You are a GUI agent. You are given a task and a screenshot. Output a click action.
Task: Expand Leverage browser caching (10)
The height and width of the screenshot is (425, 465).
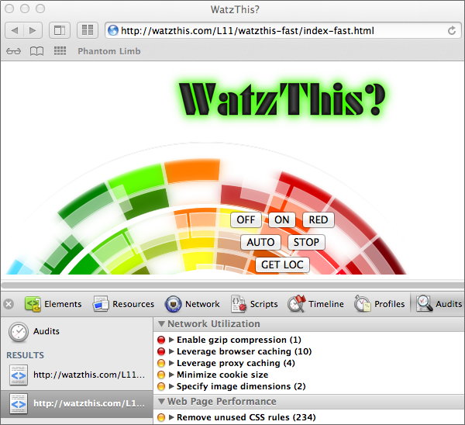click(171, 351)
